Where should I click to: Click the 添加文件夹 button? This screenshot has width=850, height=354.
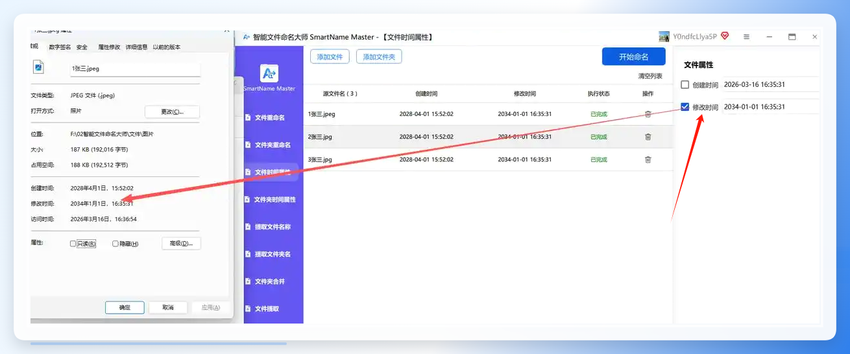coord(379,56)
